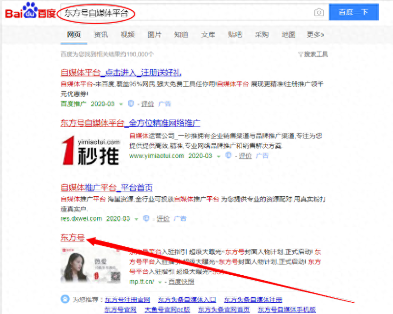Switch to the 资讯 tab
The height and width of the screenshot is (314, 393).
click(101, 34)
